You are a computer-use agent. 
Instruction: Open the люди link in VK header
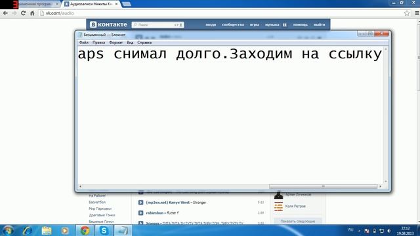pos(211,25)
